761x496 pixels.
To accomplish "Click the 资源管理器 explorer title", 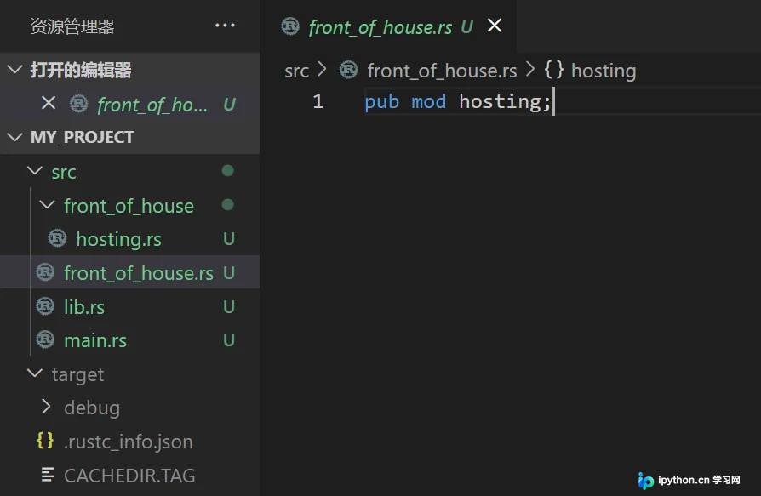I will click(72, 26).
